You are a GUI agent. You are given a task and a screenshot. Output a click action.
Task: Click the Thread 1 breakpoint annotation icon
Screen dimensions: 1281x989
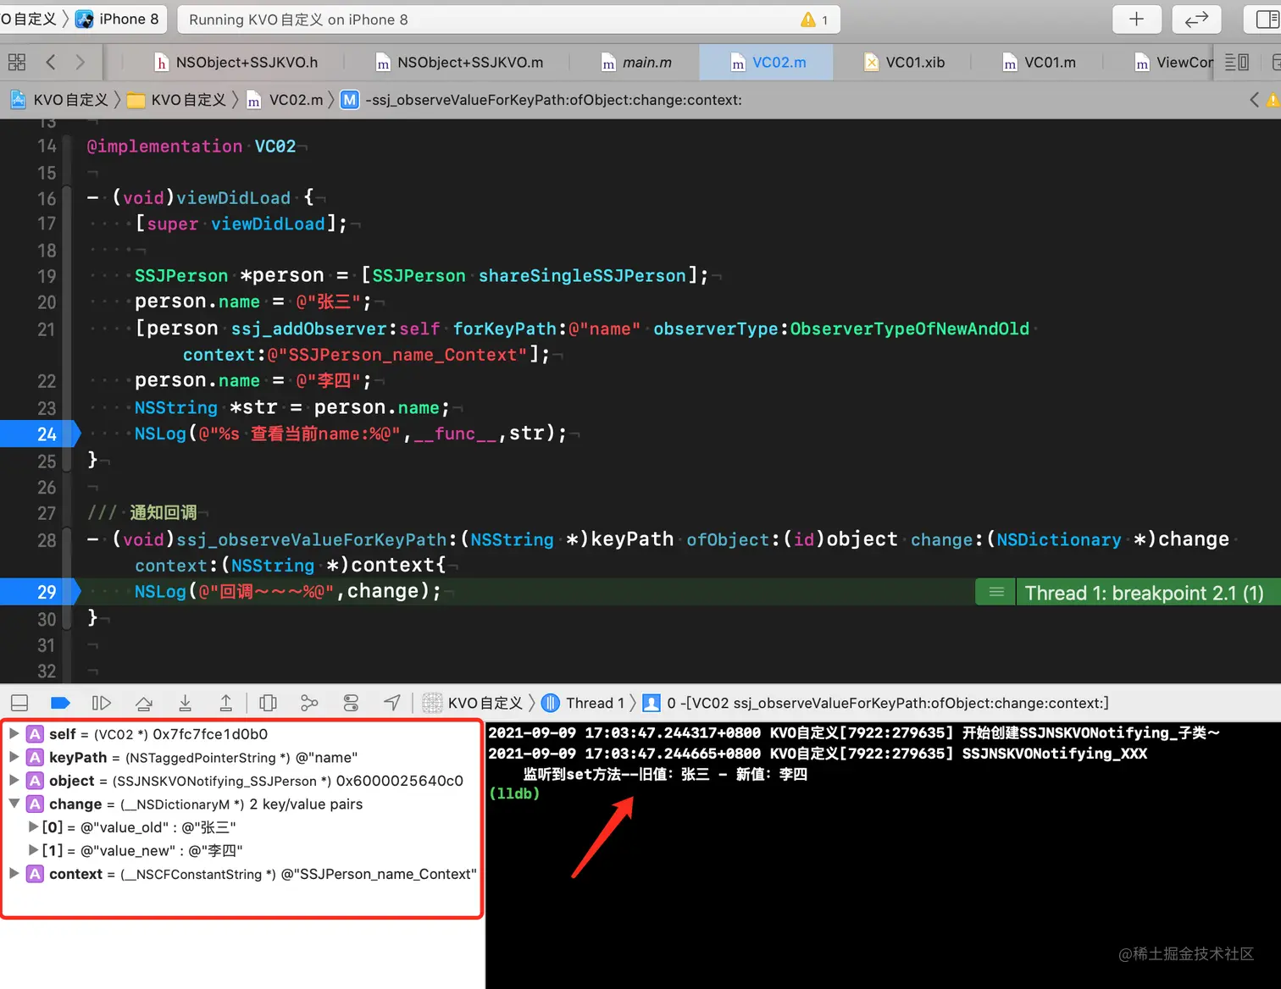[996, 593]
